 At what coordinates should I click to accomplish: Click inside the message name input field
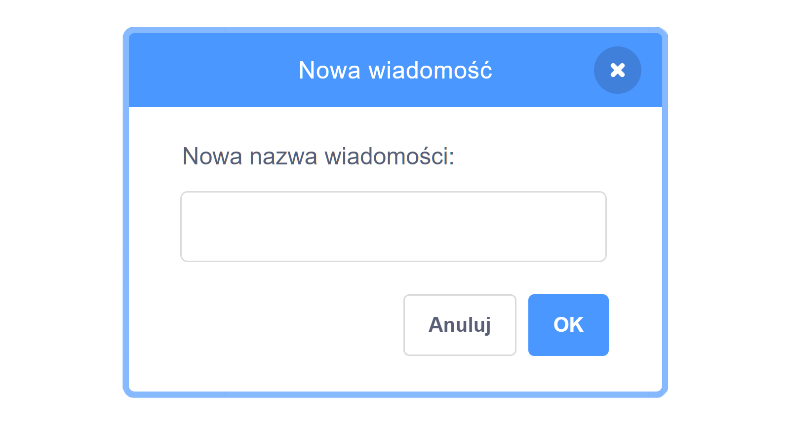(394, 226)
